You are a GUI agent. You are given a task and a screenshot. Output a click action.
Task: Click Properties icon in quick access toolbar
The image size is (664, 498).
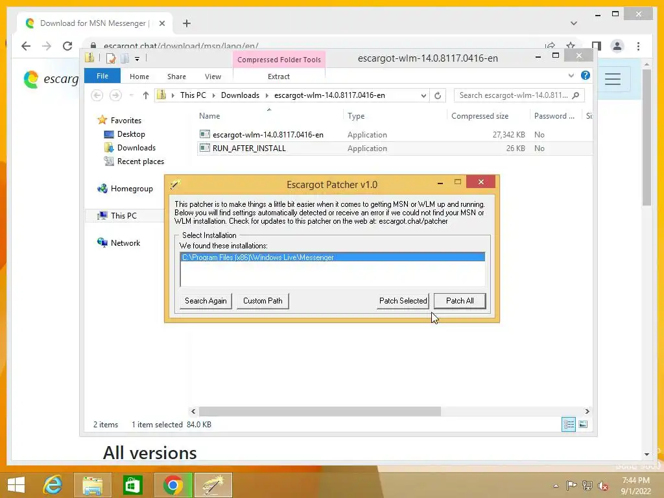[111, 58]
